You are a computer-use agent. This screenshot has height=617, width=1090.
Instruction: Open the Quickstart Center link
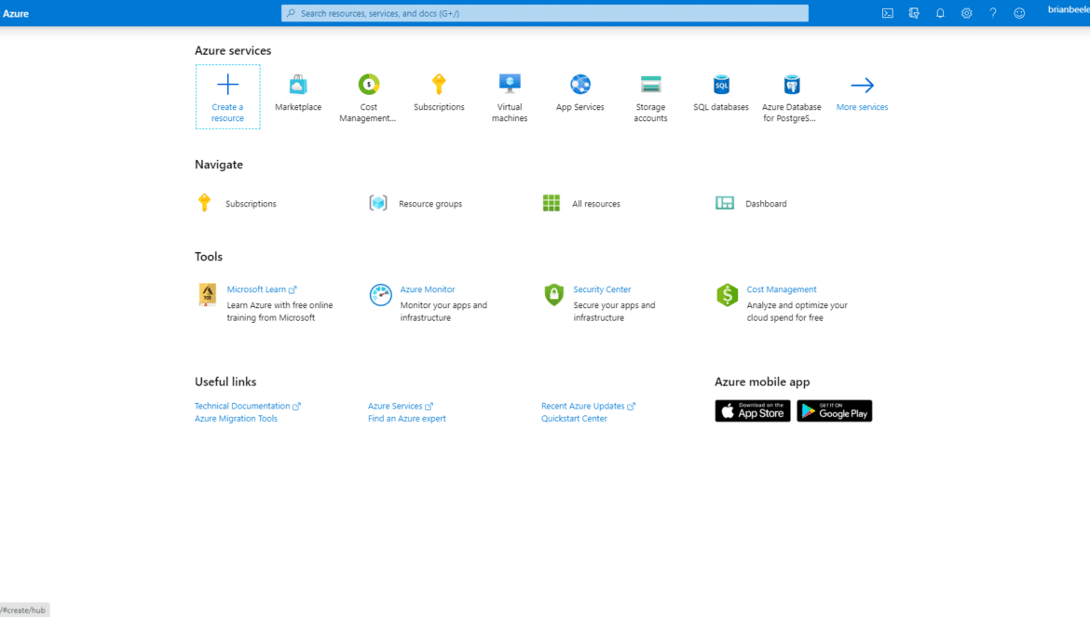click(x=574, y=419)
